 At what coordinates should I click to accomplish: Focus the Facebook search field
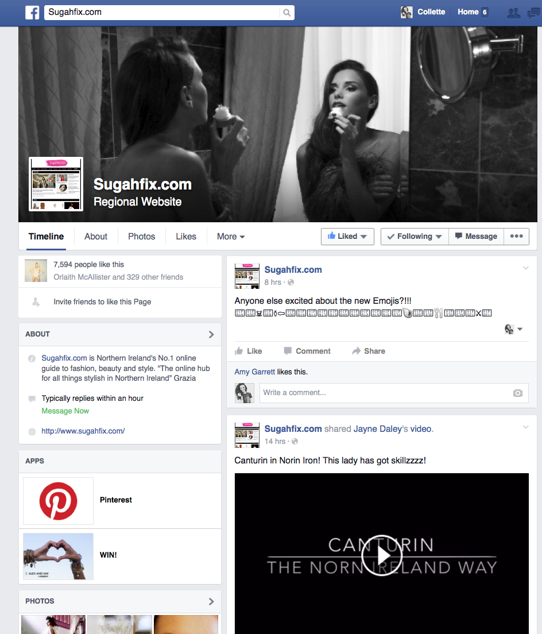[x=162, y=13]
